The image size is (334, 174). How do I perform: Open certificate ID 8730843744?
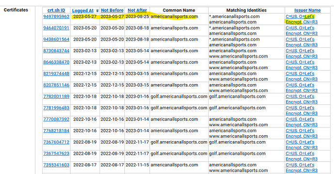[56, 51]
